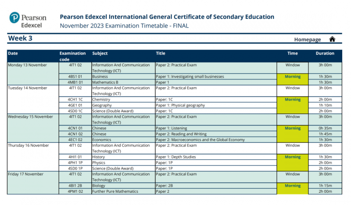Open the Homepage link text
Image resolution: width=351 pixels, height=205 pixels.
[x=308, y=39]
